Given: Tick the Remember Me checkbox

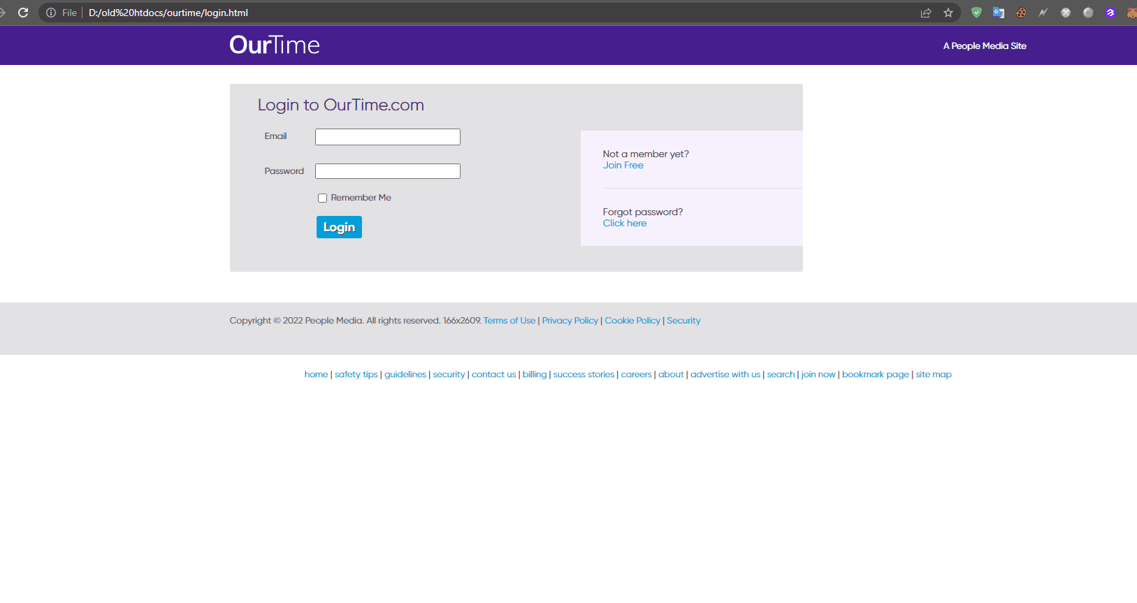Looking at the screenshot, I should coord(322,198).
